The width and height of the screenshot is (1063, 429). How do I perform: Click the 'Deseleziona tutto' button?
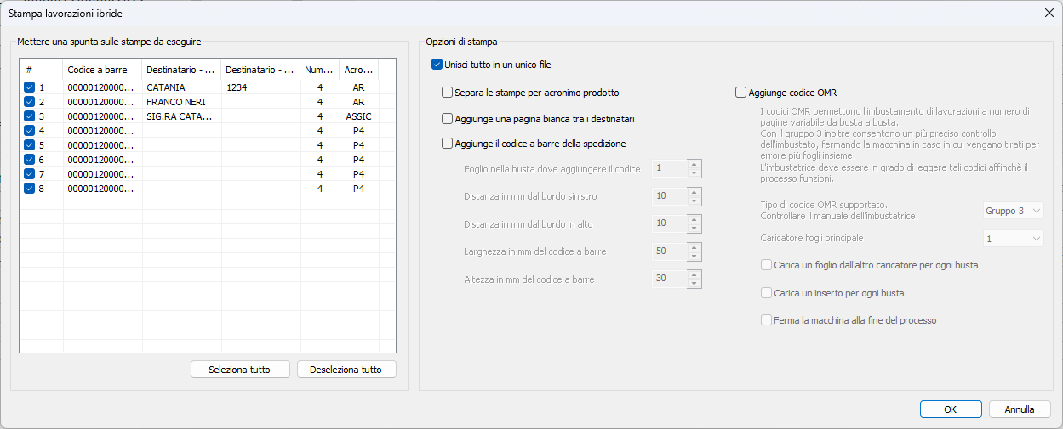click(346, 370)
